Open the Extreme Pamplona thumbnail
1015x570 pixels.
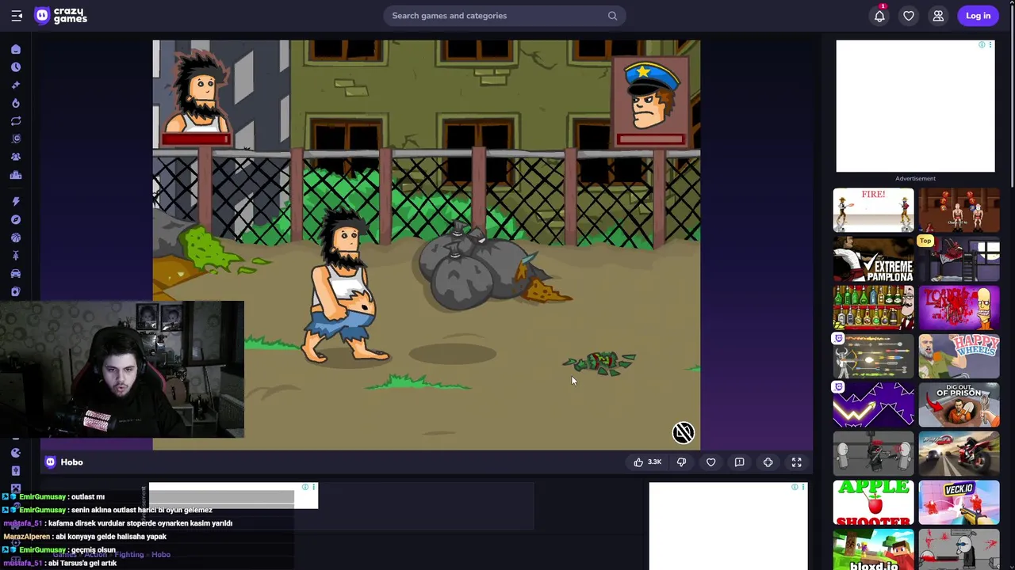pos(873,259)
